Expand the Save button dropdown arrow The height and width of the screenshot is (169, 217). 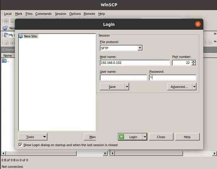point(127,87)
